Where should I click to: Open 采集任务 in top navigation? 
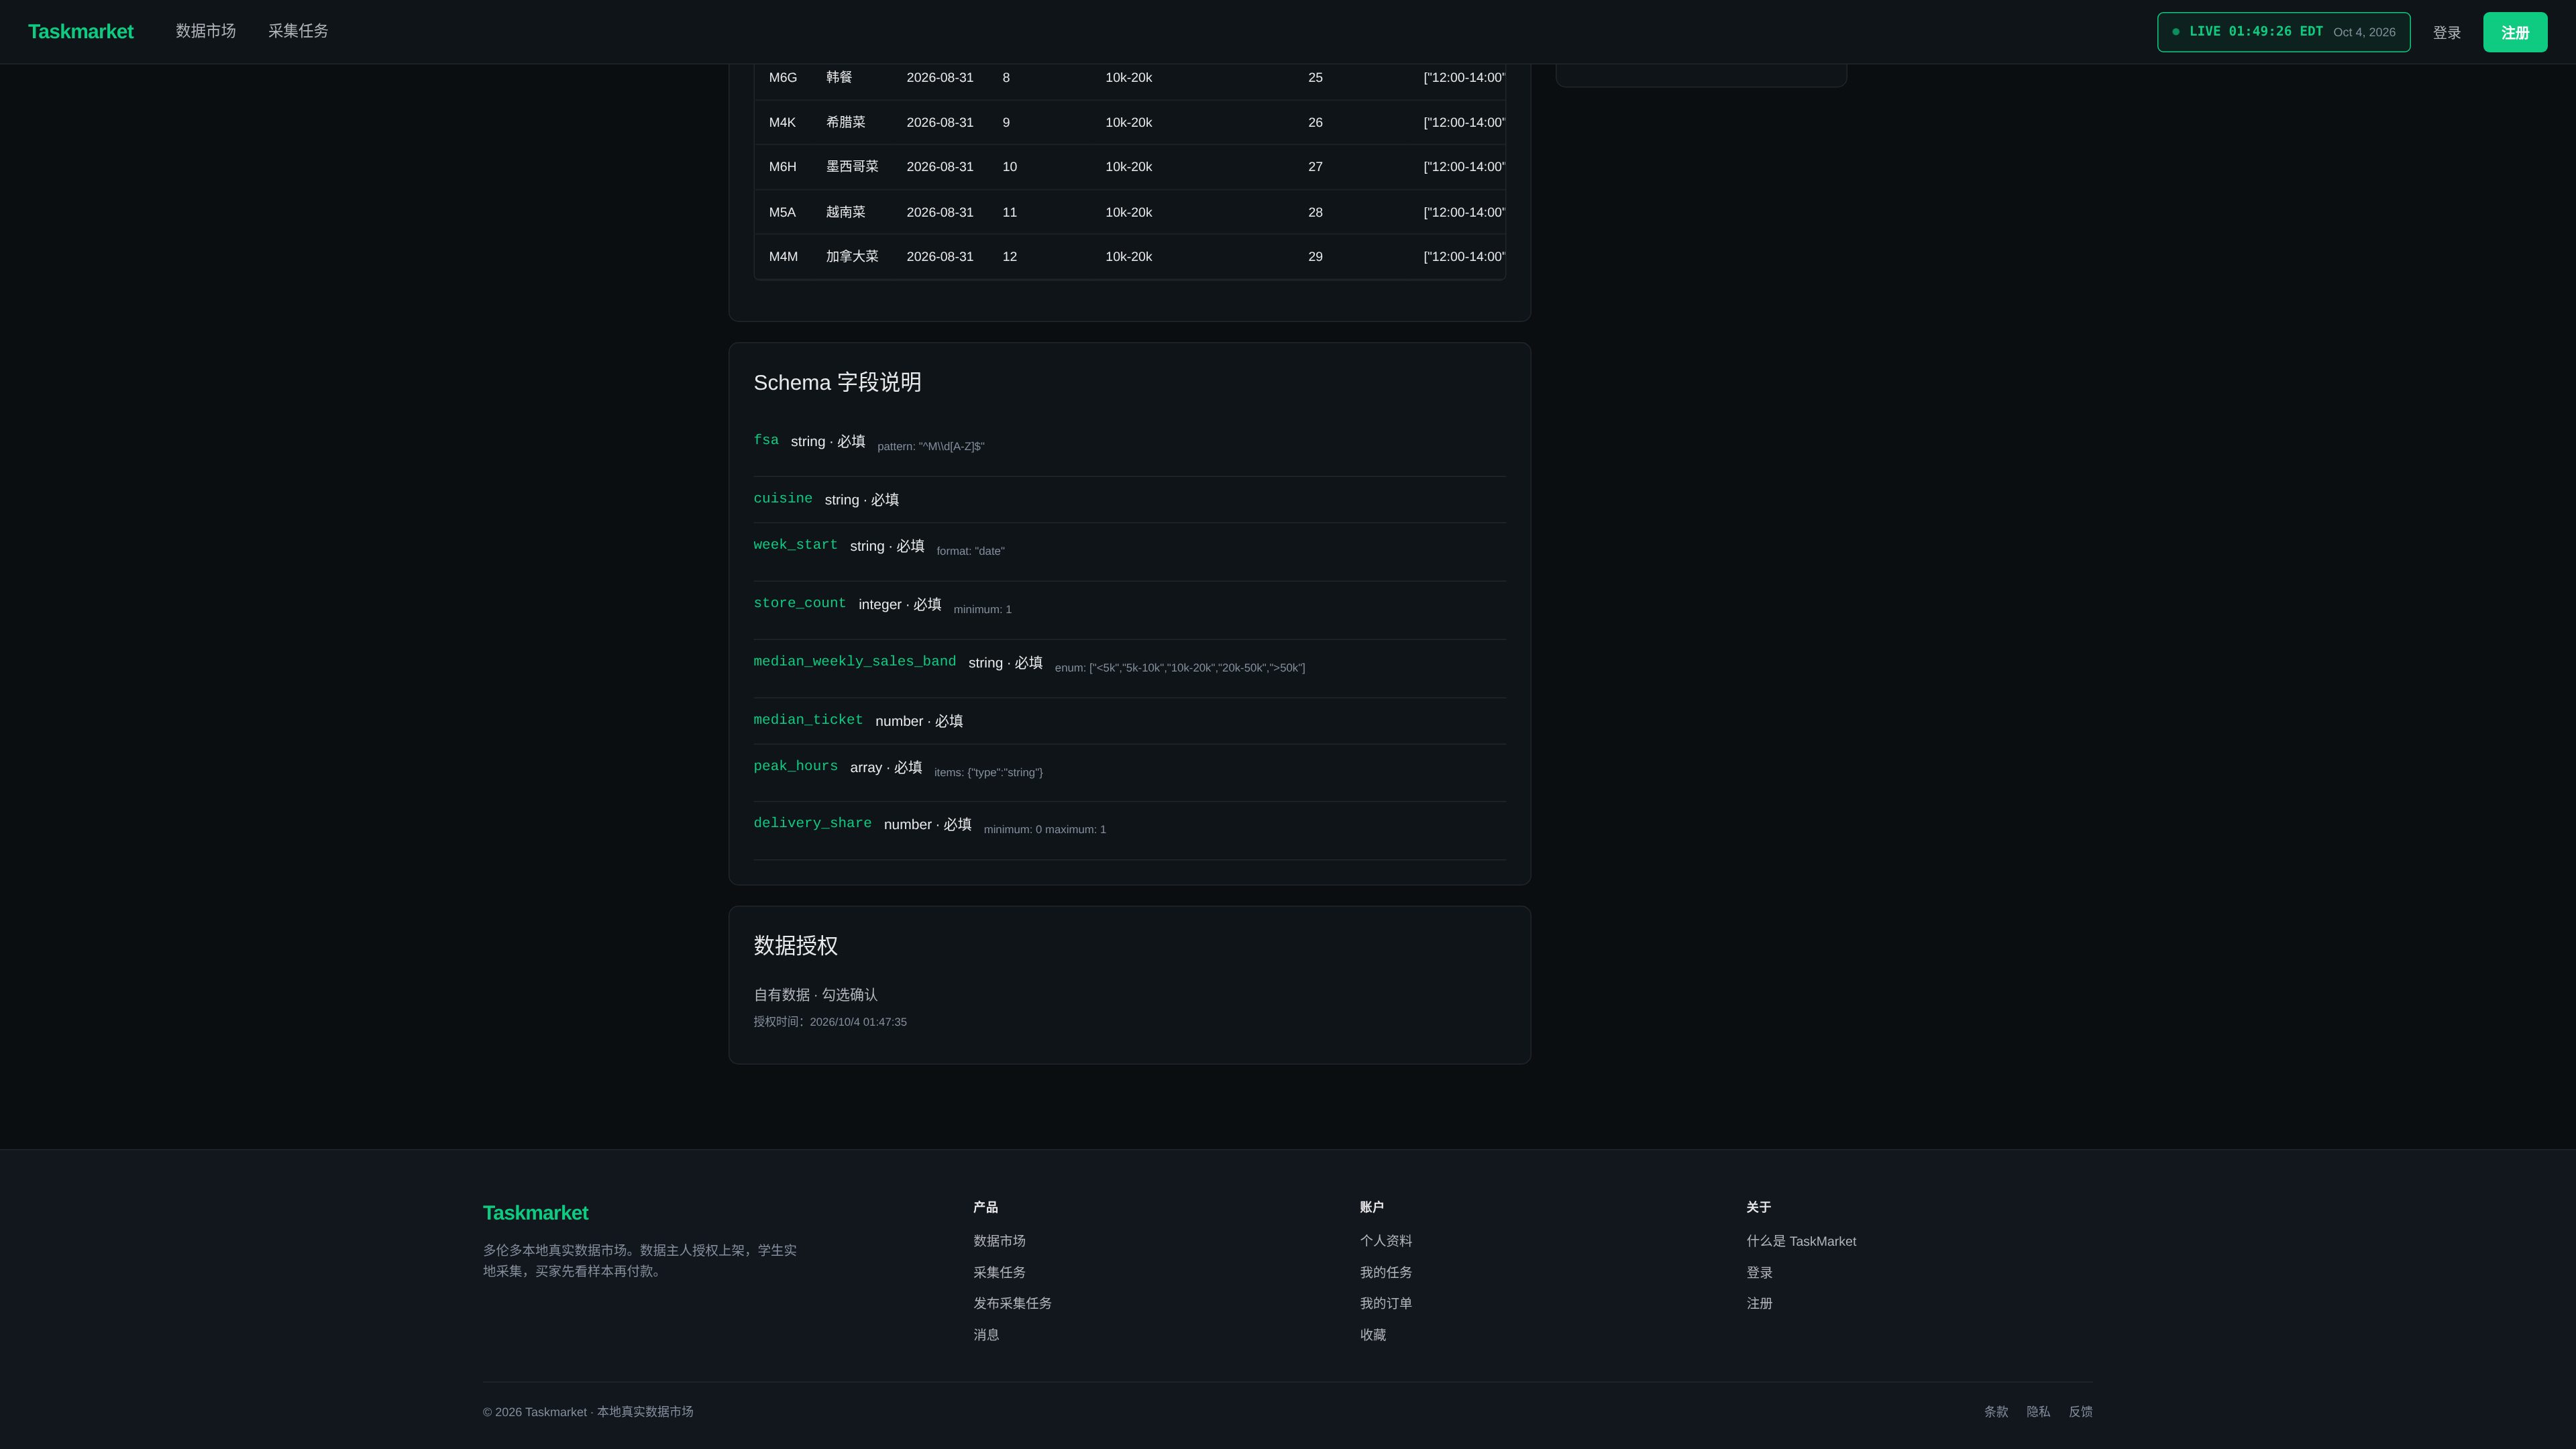pyautogui.click(x=298, y=31)
